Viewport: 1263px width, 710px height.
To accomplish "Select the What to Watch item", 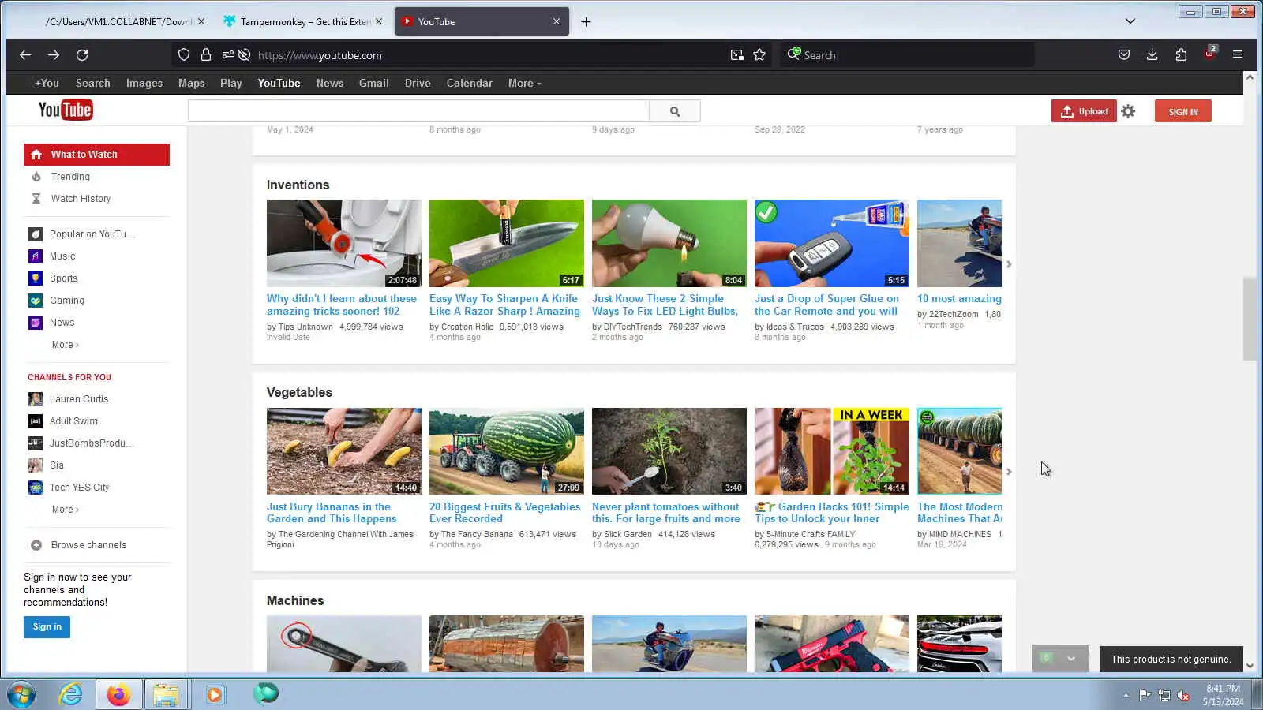I will [x=96, y=155].
